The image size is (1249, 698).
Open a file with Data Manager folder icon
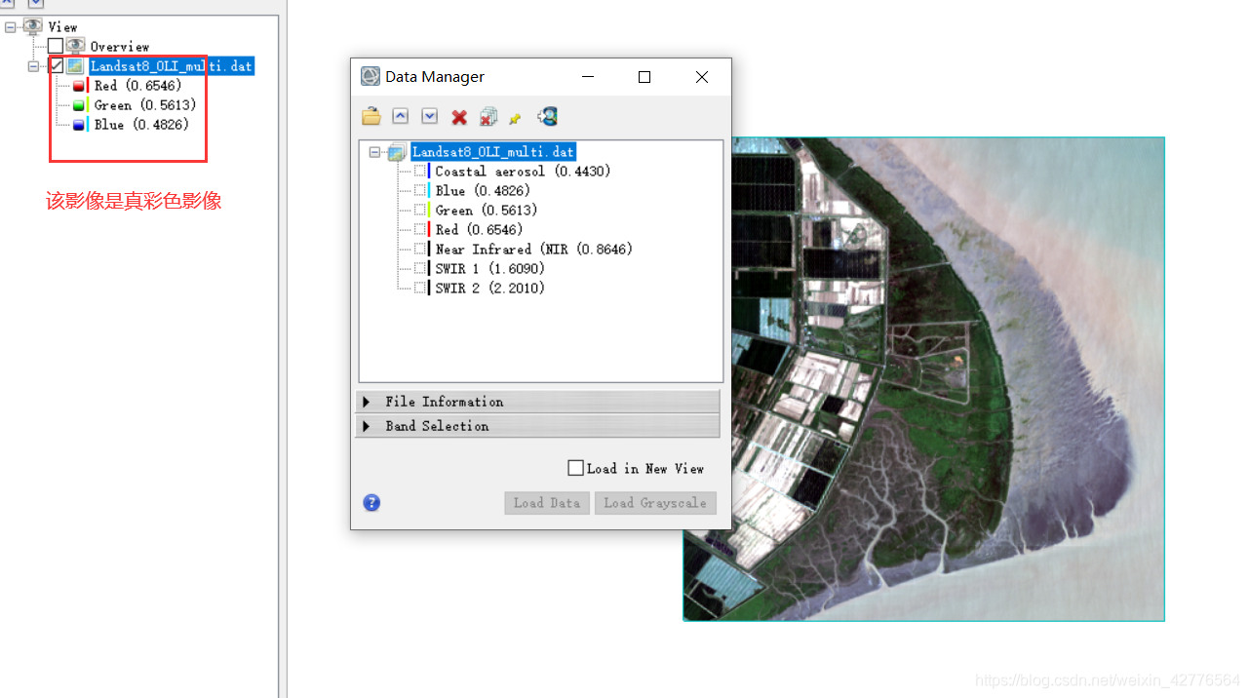pyautogui.click(x=371, y=117)
